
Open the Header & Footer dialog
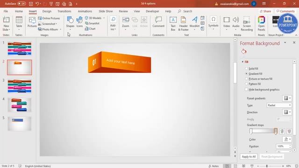(183, 24)
